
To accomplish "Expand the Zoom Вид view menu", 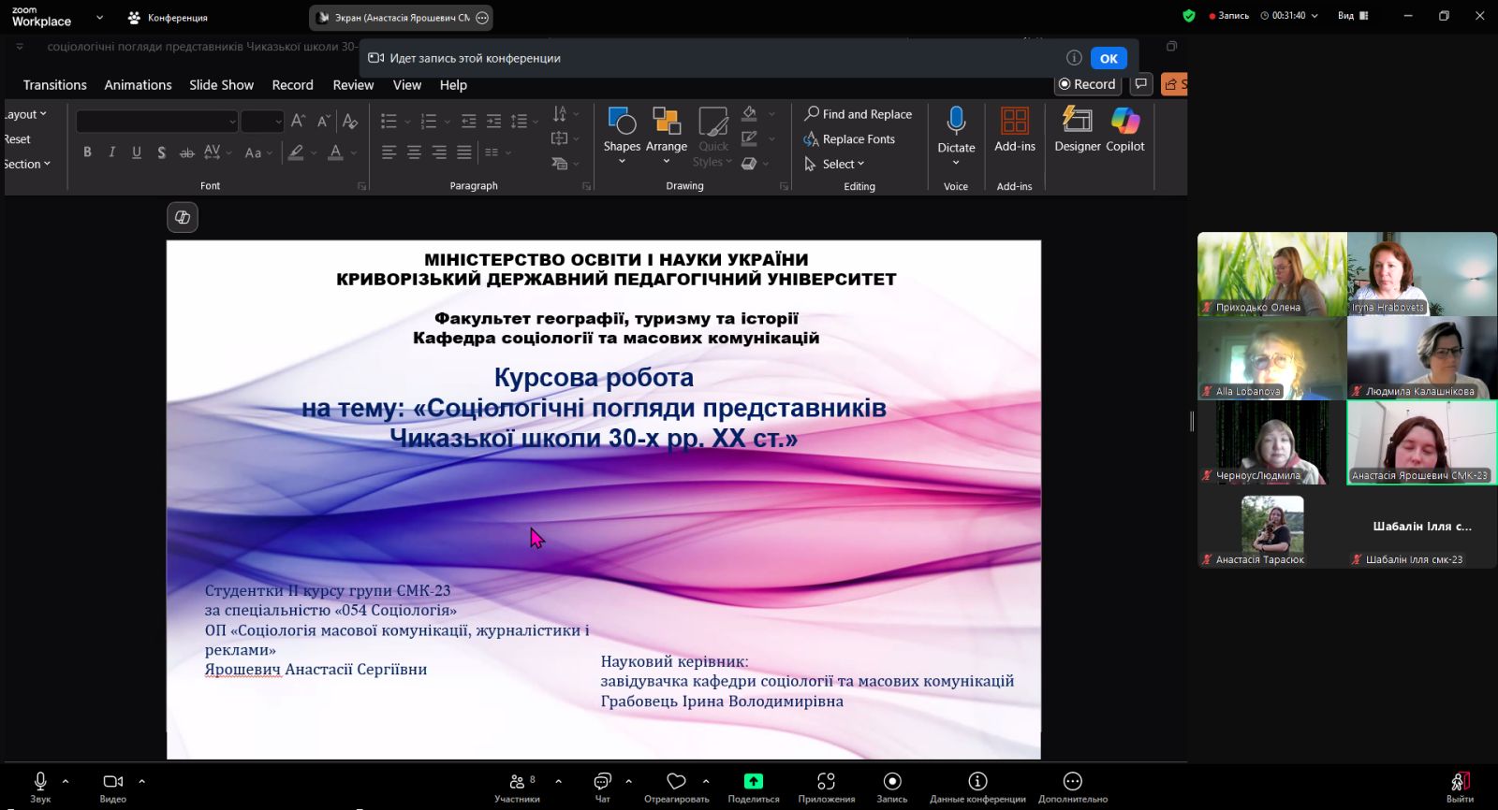I will click(x=1352, y=16).
